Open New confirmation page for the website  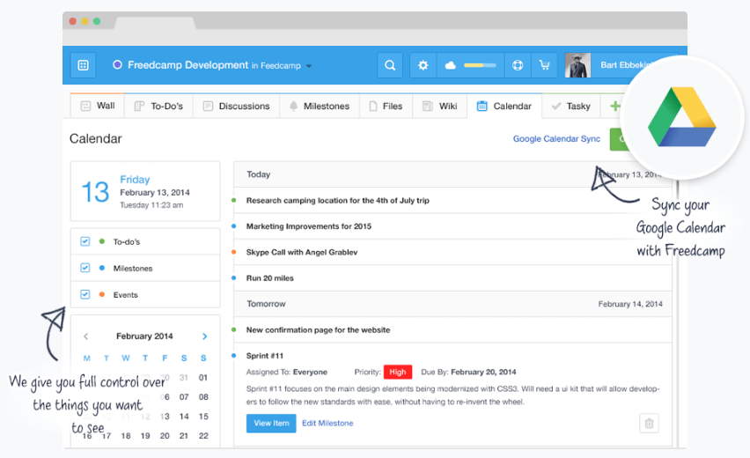point(318,329)
